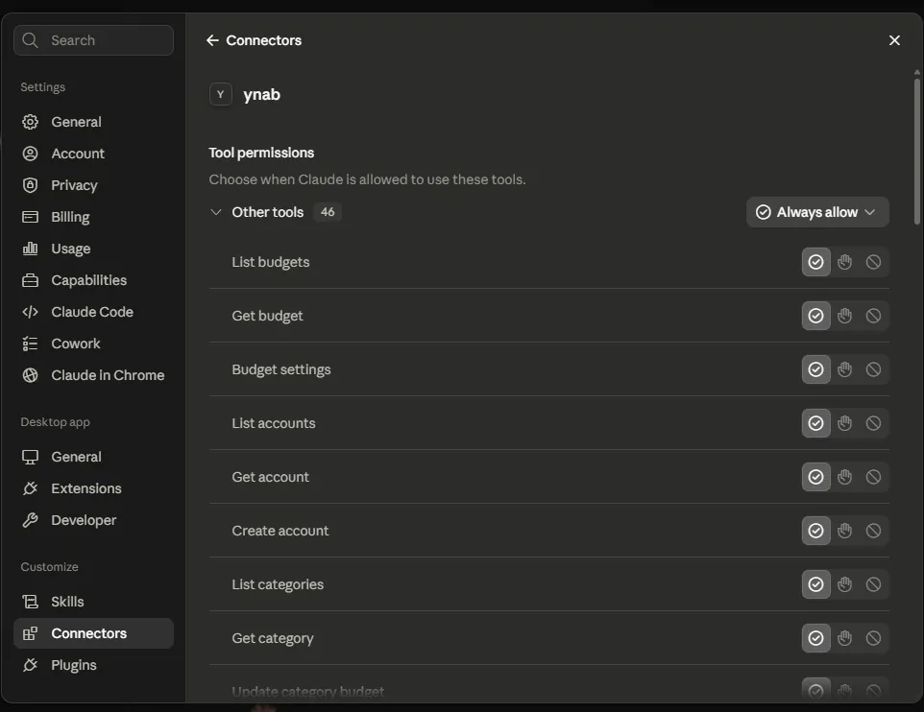Click the vertical scrollbar thumb
The image size is (924, 712).
917,151
